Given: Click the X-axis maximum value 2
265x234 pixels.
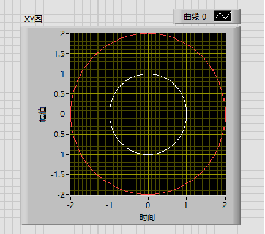Looking at the screenshot, I should pyautogui.click(x=225, y=205).
